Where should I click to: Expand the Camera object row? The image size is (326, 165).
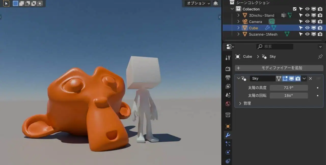point(238,22)
